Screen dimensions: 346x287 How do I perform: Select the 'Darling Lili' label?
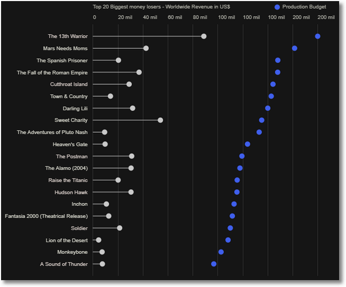(x=75, y=109)
